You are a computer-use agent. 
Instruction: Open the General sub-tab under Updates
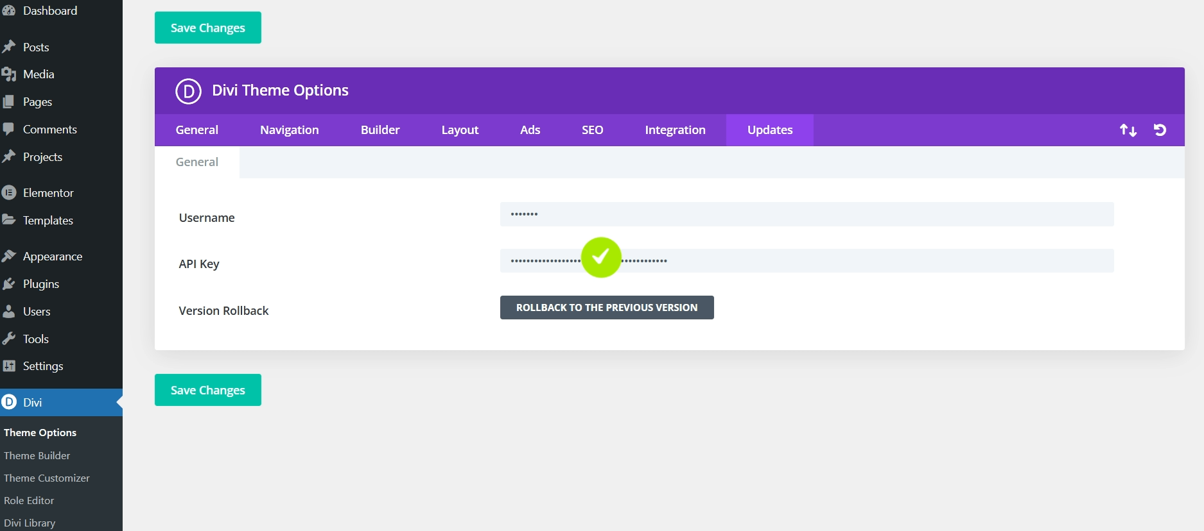tap(197, 162)
